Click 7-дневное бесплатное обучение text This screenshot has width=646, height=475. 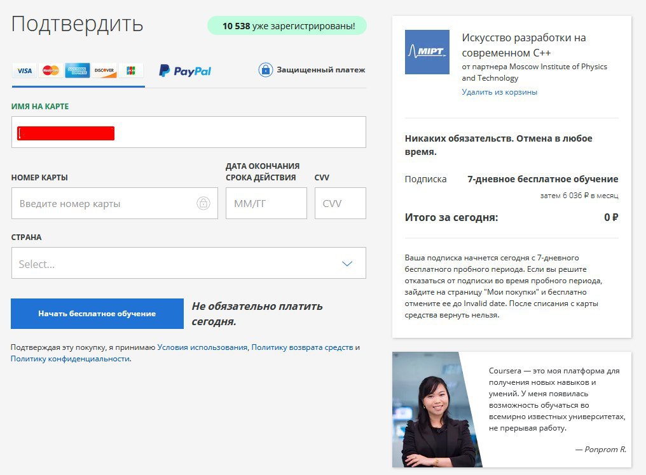[x=542, y=179]
